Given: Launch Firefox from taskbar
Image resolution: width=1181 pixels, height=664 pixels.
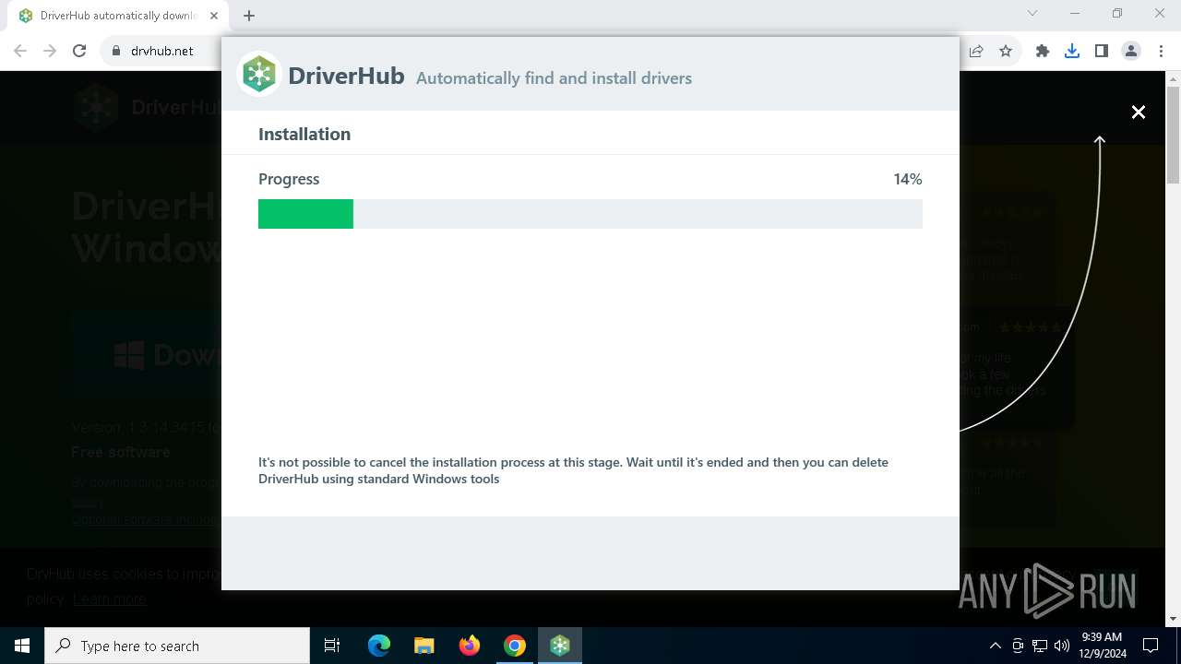Looking at the screenshot, I should point(470,646).
